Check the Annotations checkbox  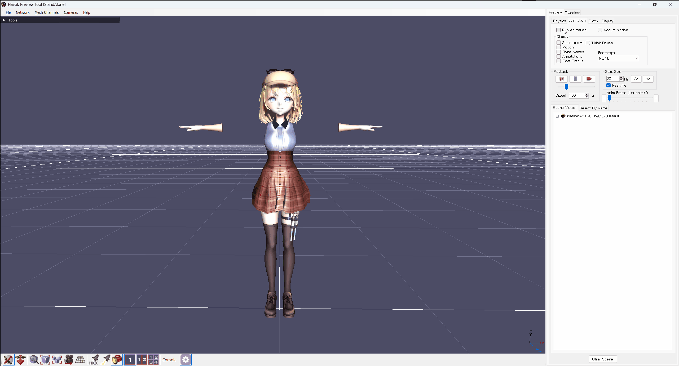pos(559,56)
